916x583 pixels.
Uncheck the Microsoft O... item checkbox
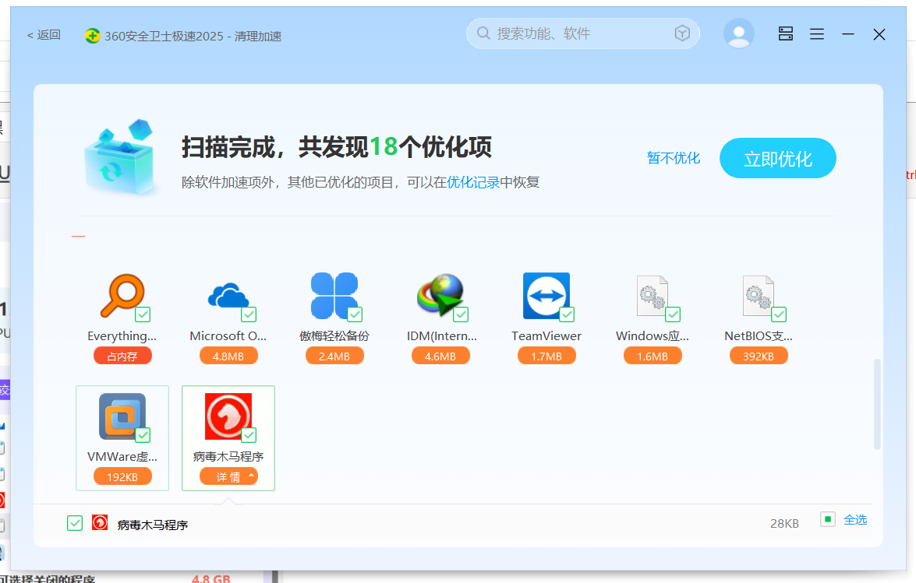(249, 314)
